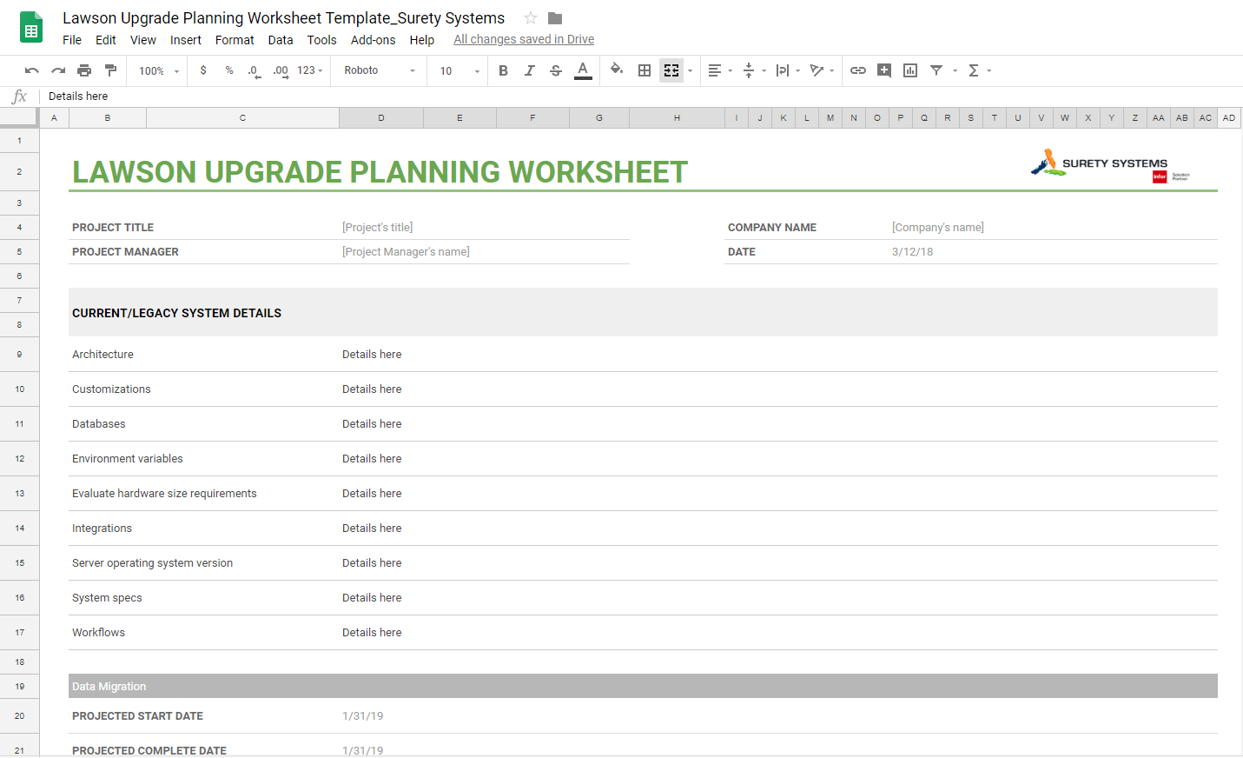Select the date cell 3/12/18

pyautogui.click(x=1053, y=252)
